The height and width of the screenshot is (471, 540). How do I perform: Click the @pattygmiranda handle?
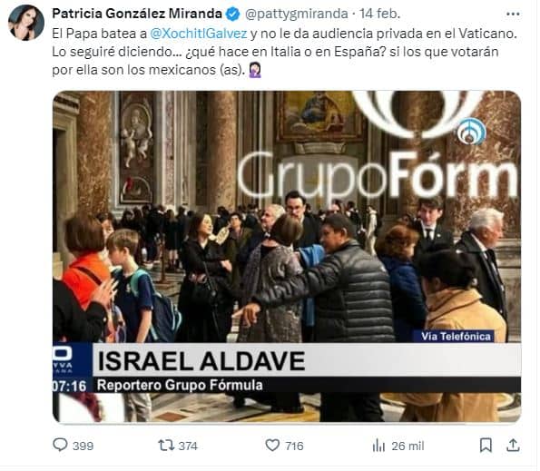click(x=296, y=14)
